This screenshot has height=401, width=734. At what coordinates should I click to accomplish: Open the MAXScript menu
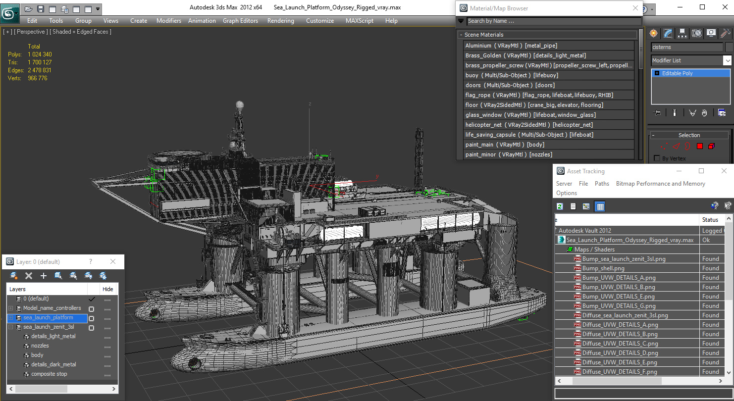click(360, 21)
